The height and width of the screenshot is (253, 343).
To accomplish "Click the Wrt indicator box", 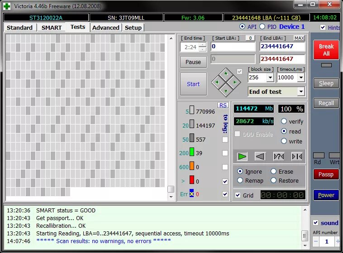I will (x=335, y=155).
